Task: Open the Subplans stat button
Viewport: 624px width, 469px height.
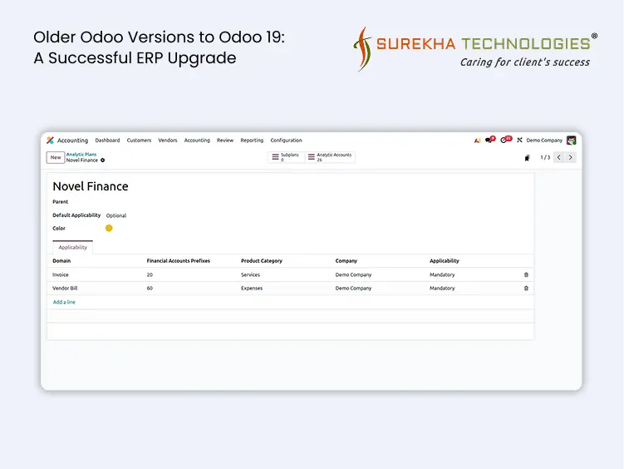Action: [286, 157]
